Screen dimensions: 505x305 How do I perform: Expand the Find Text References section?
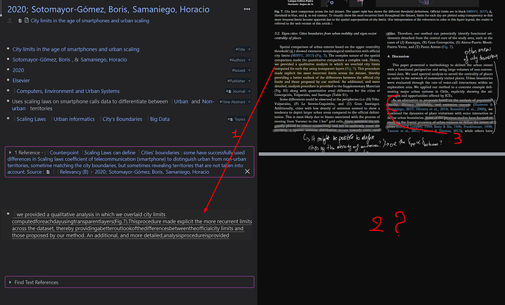point(10,282)
